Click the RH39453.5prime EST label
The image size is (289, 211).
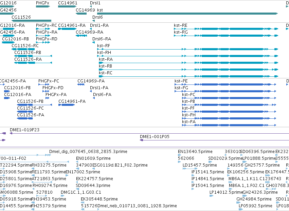(x=49, y=199)
